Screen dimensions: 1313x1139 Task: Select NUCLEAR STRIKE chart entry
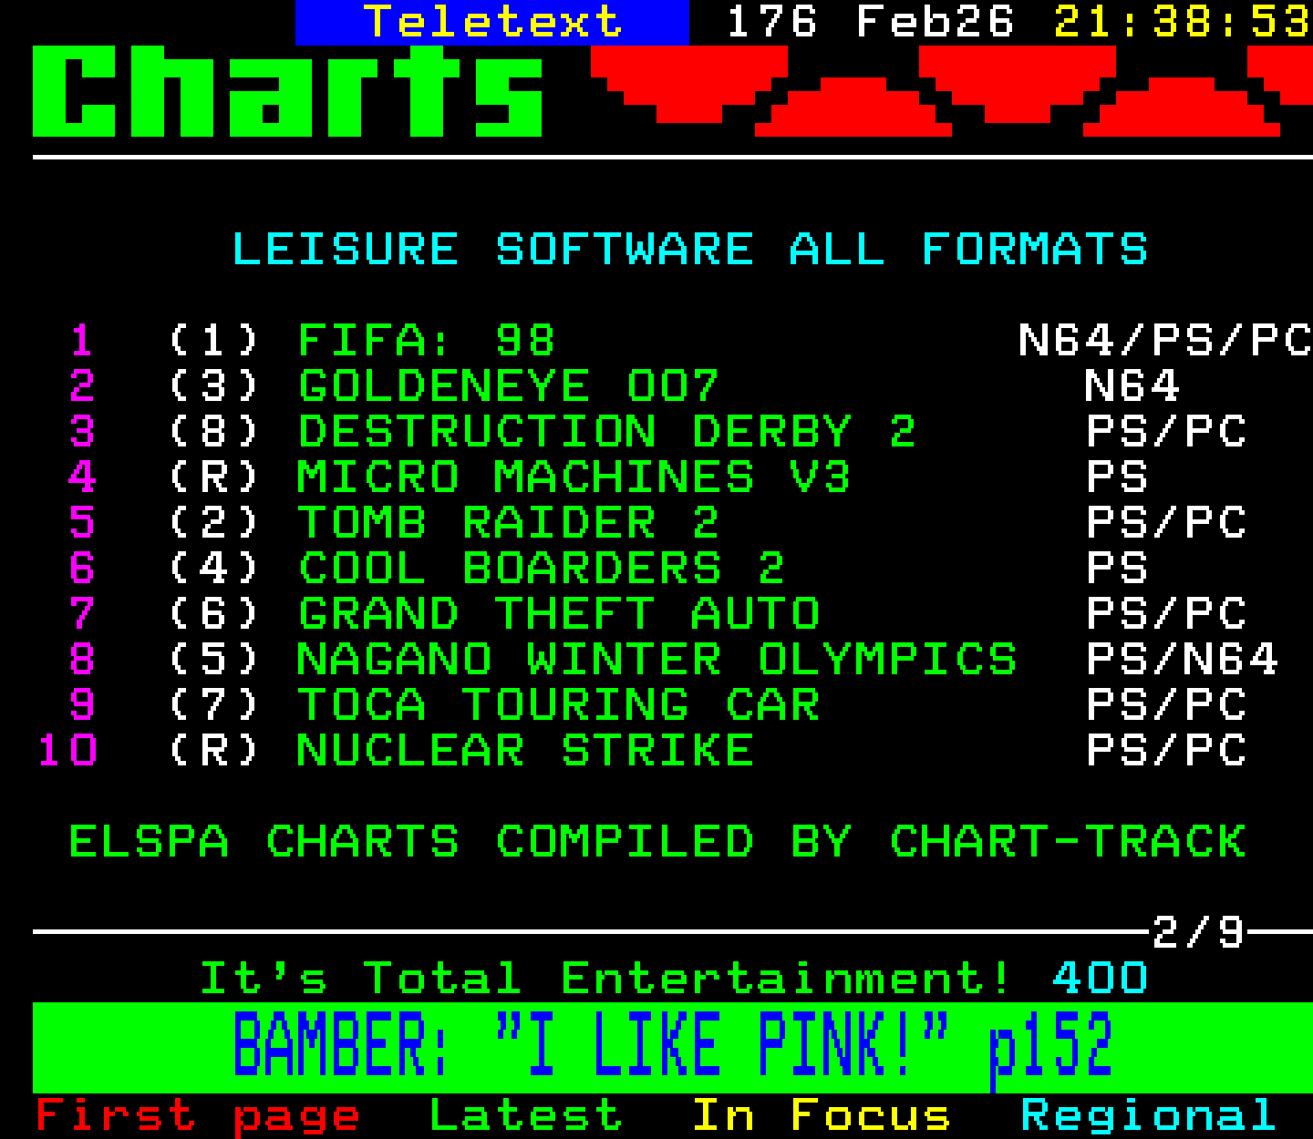tap(526, 750)
